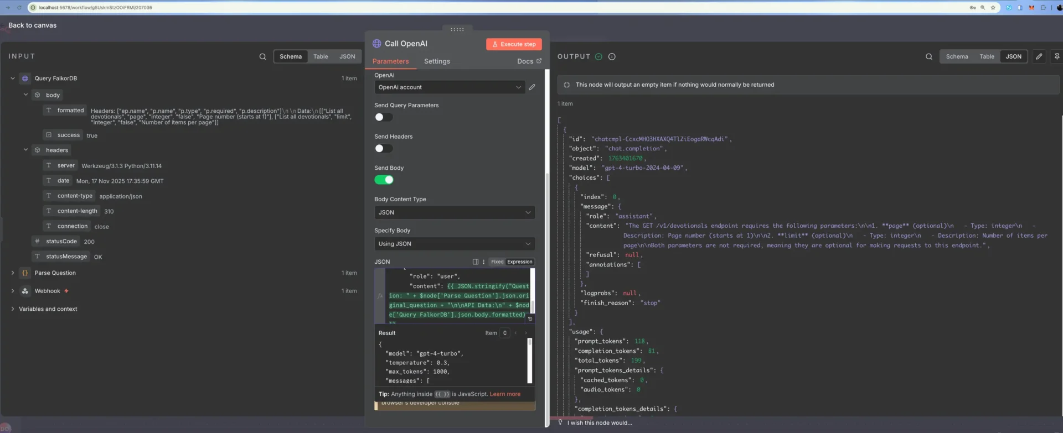Open the Learn more link
Screen dimensions: 1063x433
tap(505, 394)
